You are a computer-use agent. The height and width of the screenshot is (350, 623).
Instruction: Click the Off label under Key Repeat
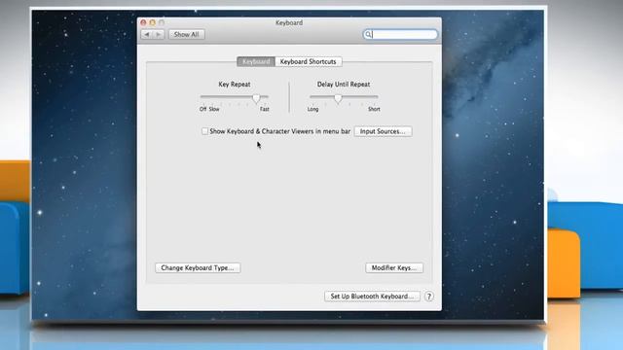point(203,109)
